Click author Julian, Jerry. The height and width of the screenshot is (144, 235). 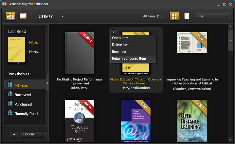(x=80, y=88)
